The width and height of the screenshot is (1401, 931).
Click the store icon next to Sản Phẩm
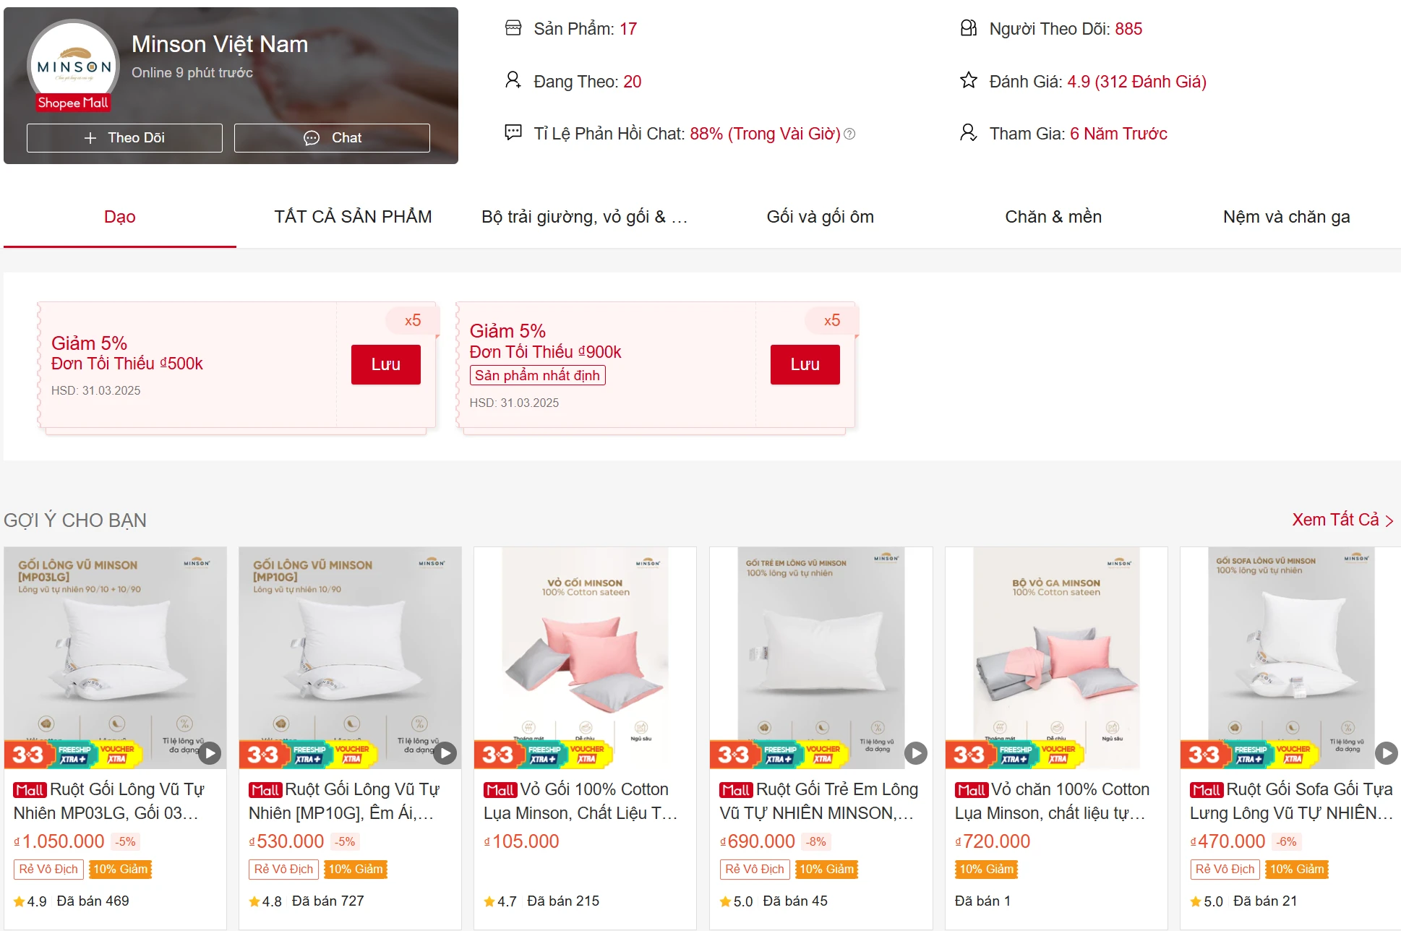coord(513,28)
